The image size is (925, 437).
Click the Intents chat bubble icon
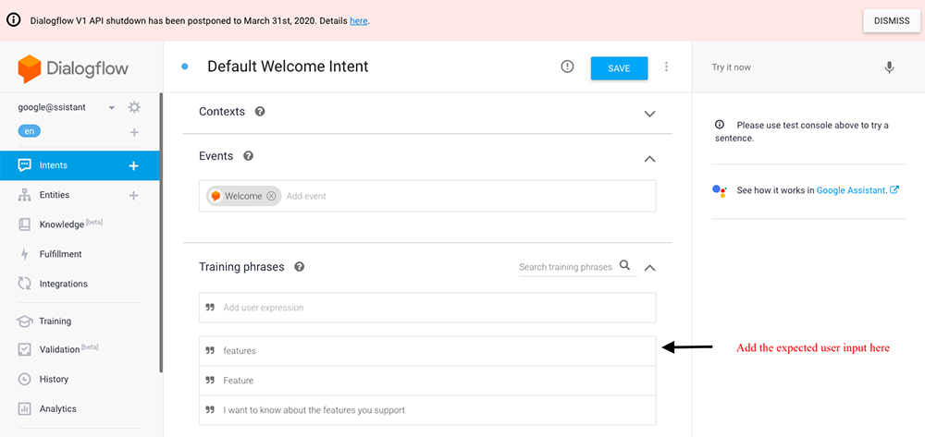[x=24, y=165]
